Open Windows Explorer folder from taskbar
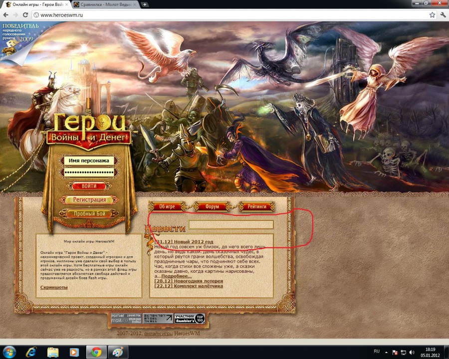The width and height of the screenshot is (449, 359). [53, 352]
